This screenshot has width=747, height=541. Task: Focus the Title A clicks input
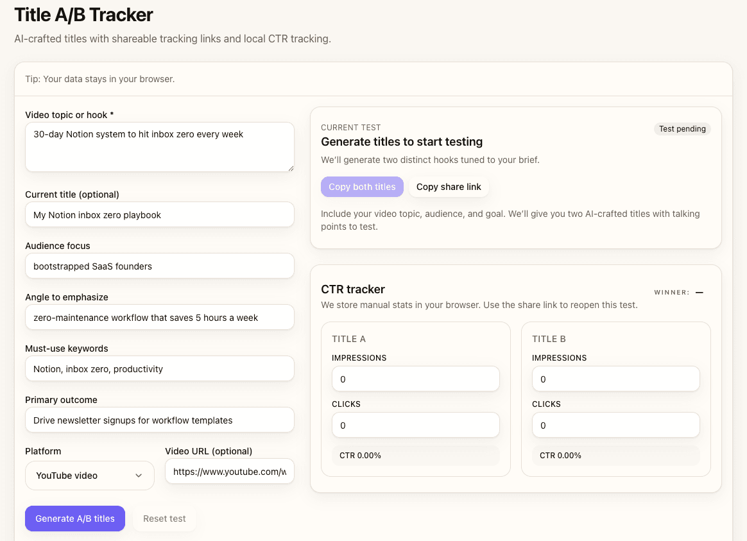415,425
